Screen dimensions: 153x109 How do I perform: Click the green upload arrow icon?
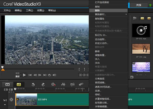[x=150, y=5]
